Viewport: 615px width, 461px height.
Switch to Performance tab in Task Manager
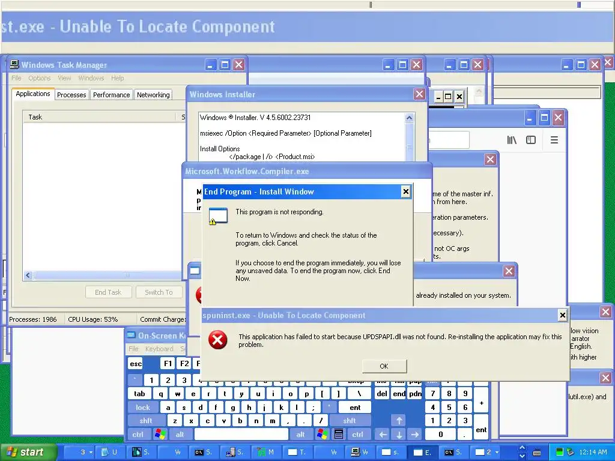click(111, 95)
